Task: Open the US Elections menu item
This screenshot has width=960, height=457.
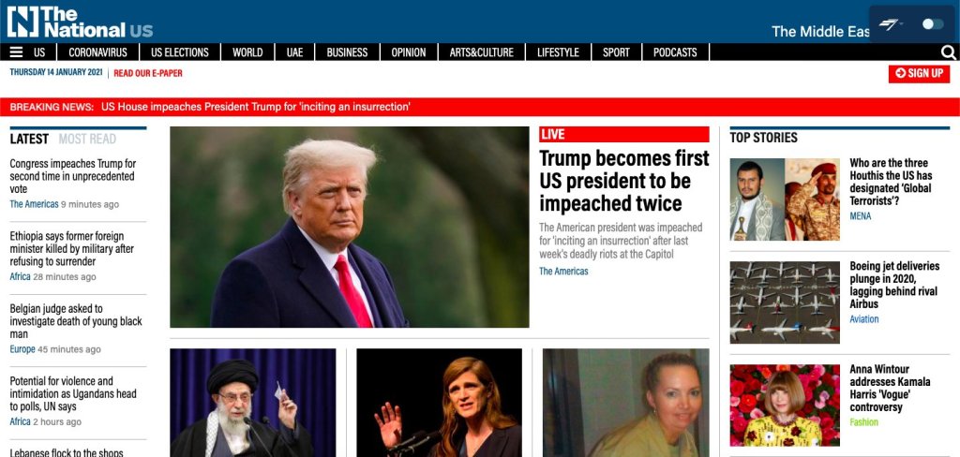Action: pos(180,52)
